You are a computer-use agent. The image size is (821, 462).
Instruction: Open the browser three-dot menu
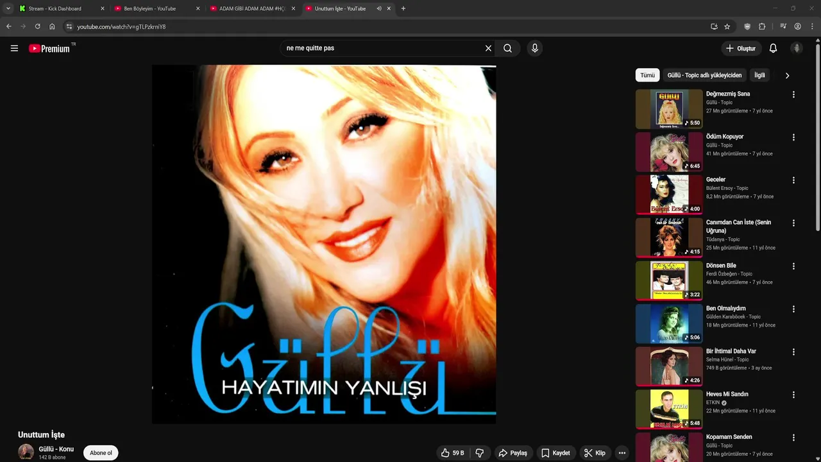(x=813, y=26)
